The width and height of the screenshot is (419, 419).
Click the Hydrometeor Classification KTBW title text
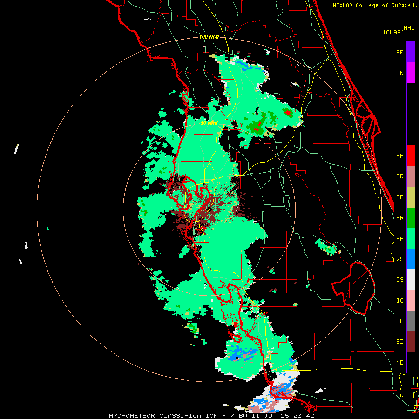click(x=211, y=416)
